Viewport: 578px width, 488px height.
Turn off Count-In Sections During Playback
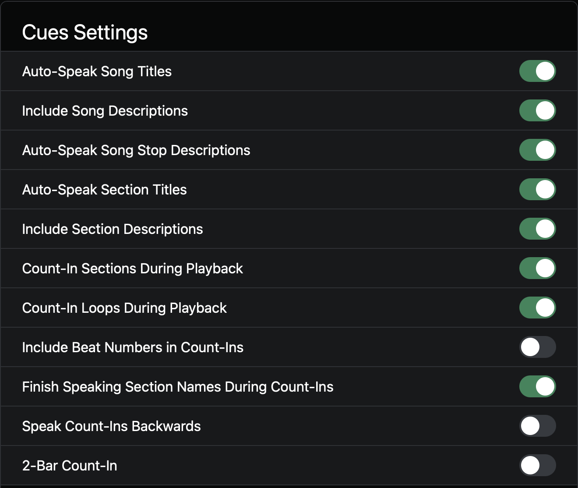pos(537,268)
